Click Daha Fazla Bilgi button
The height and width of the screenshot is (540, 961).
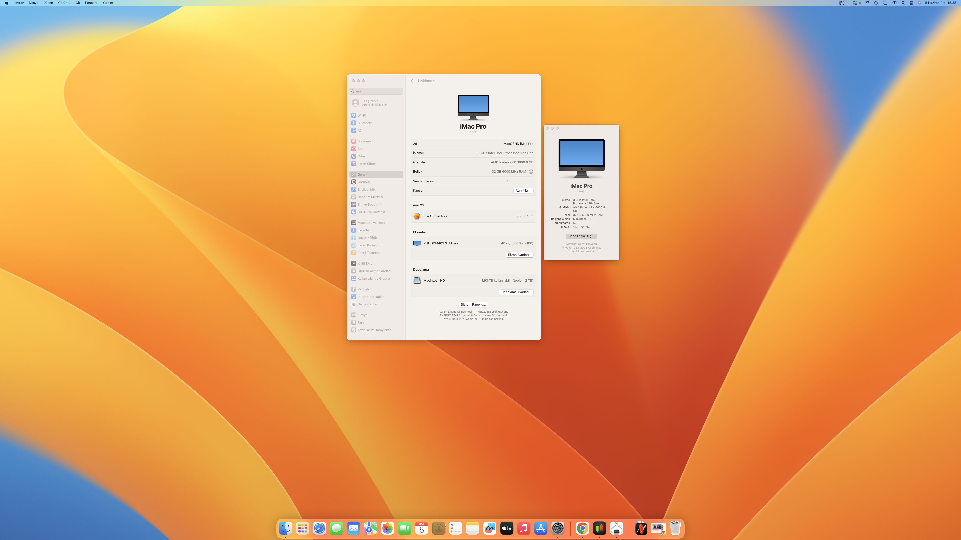coord(581,236)
